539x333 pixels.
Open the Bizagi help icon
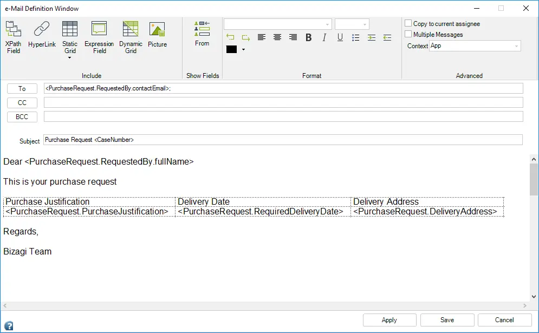tap(9, 325)
